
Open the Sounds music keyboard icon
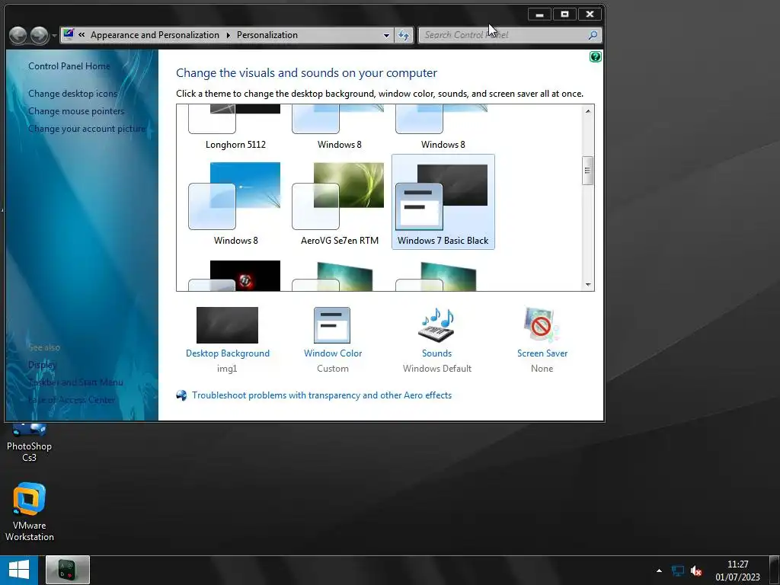click(x=436, y=324)
